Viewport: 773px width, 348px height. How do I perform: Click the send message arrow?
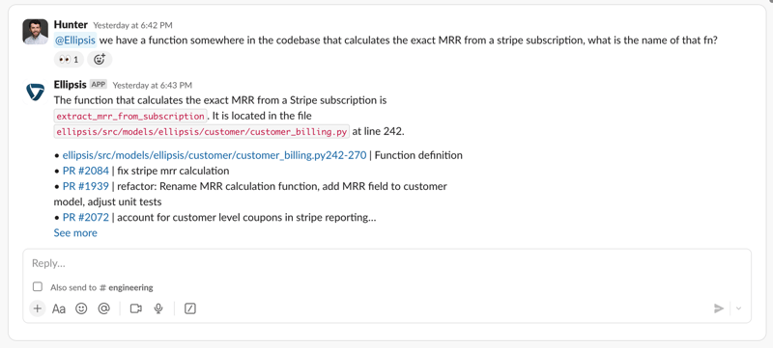point(719,308)
